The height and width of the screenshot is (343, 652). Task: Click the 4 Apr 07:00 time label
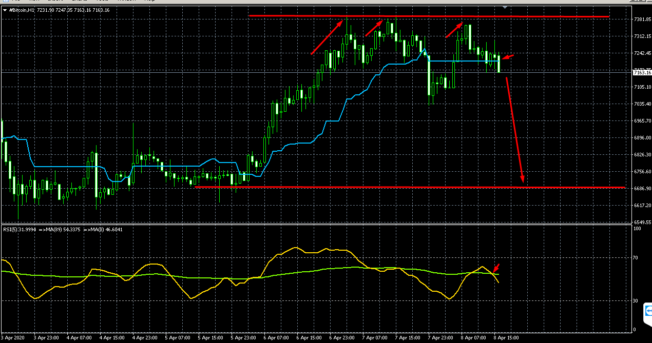(78, 338)
